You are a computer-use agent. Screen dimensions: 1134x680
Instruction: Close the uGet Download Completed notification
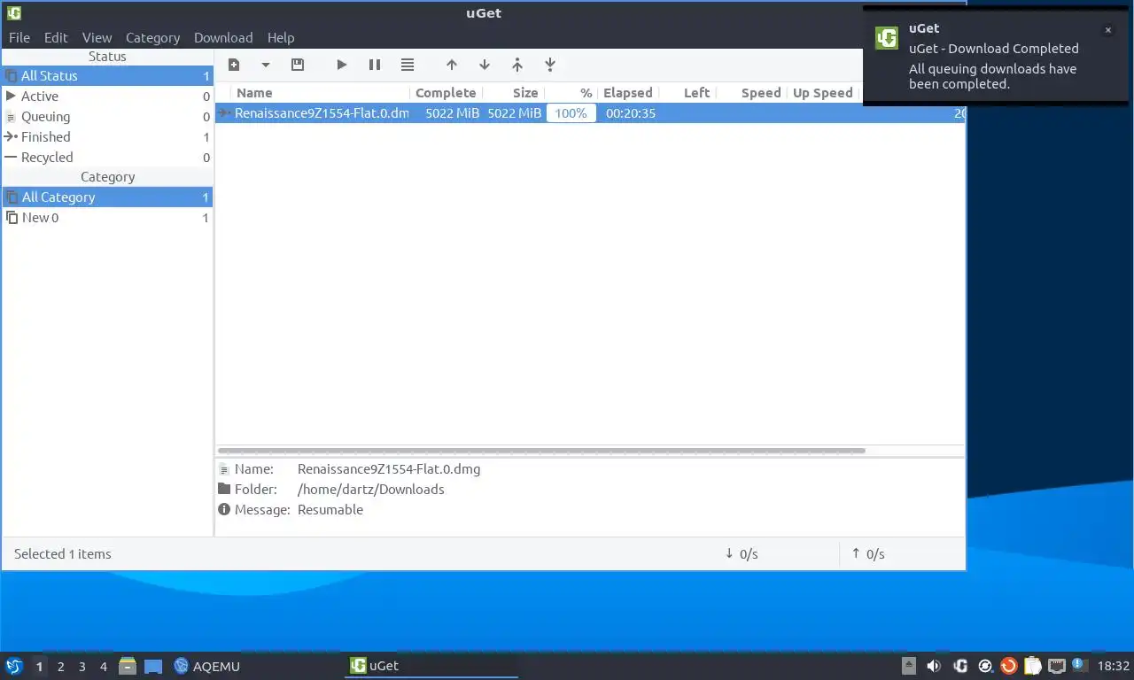click(1107, 30)
